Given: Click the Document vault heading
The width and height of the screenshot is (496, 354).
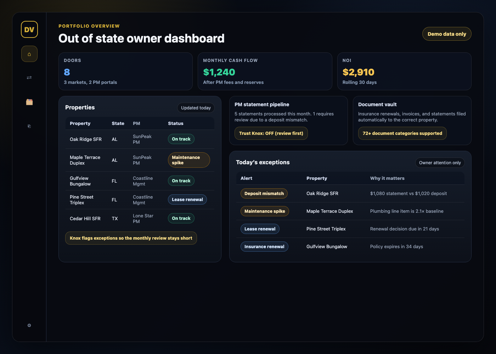Looking at the screenshot, I should (377, 104).
